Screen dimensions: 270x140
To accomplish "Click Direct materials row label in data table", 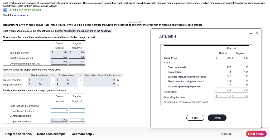I will [x=177, y=67].
